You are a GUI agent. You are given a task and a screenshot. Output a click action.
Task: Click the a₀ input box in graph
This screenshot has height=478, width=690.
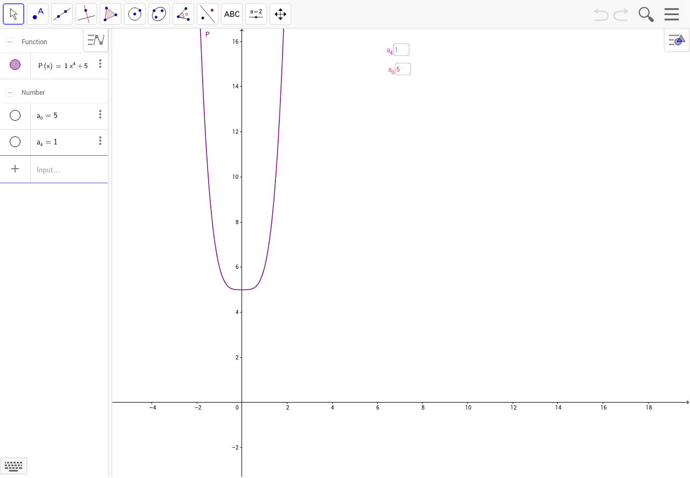[403, 69]
